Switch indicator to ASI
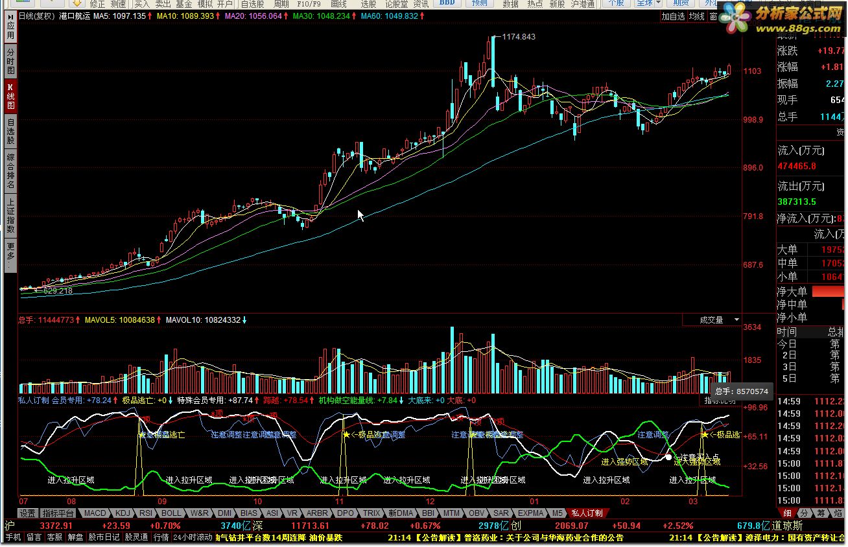 (272, 513)
